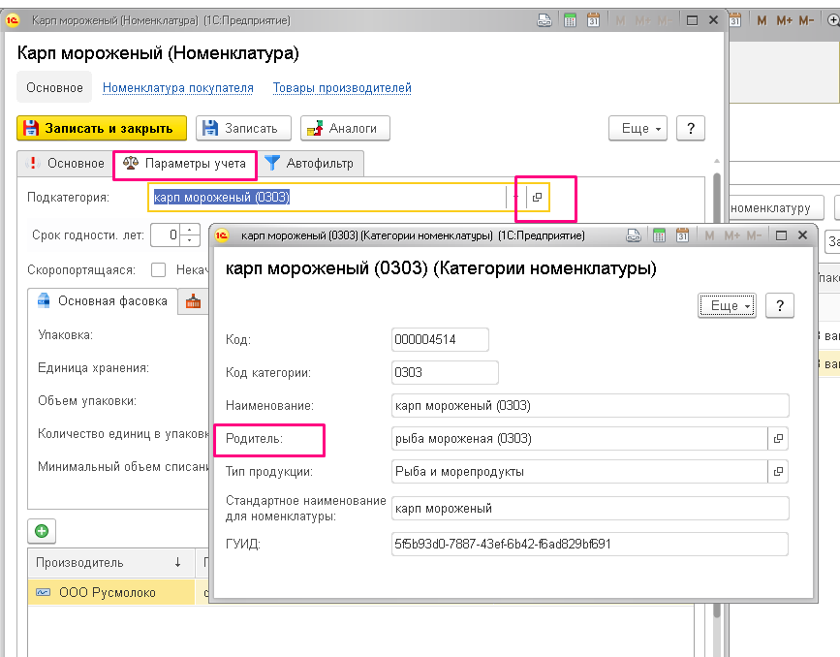Toggle the Скоропортящаяся checkbox
840x657 pixels.
pyautogui.click(x=159, y=269)
